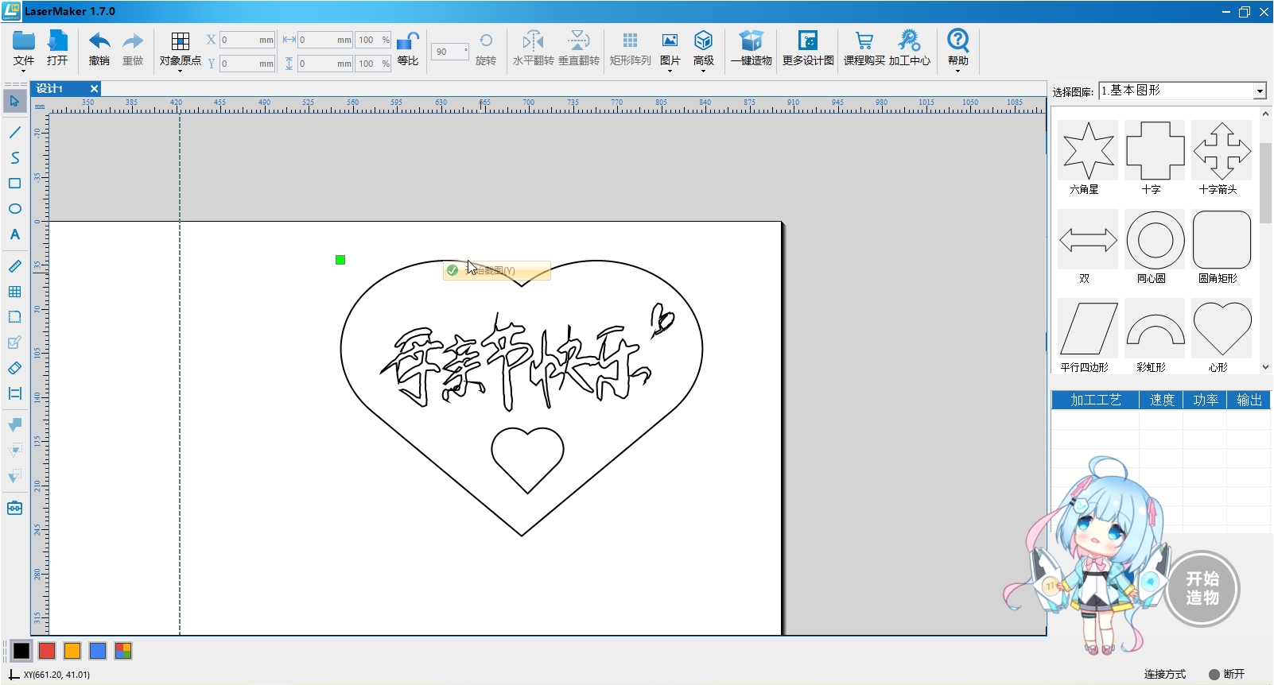Expand the 帮助 dropdown arrow
The image size is (1274, 685).
point(958,71)
